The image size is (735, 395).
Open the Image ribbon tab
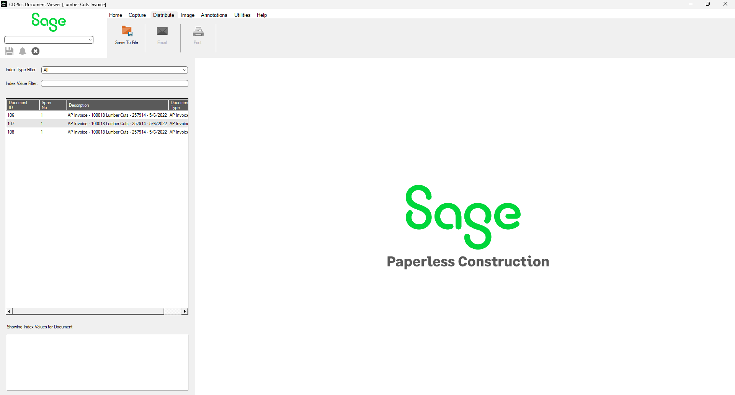tap(188, 15)
